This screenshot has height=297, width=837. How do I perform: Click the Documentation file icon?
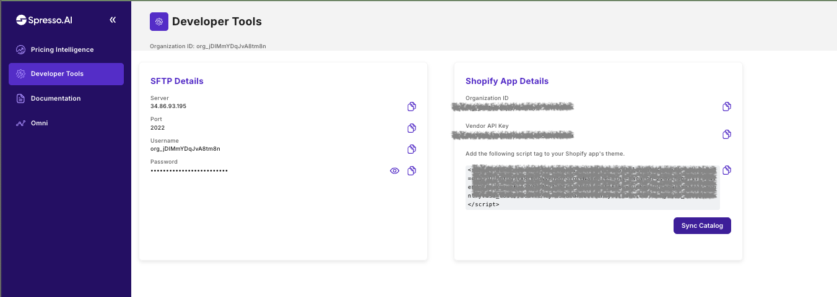point(20,98)
